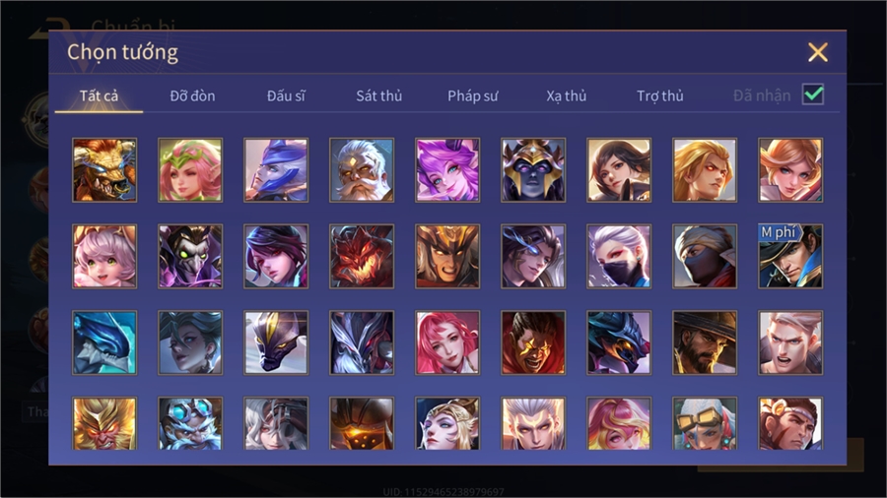This screenshot has height=498, width=887.
Task: Switch to the 'Đỡ đòn' tab
Action: click(x=192, y=96)
